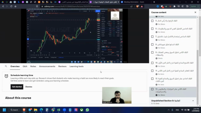Open Chrome from taskbar
Screen dimensions: 201x113
point(53,110)
